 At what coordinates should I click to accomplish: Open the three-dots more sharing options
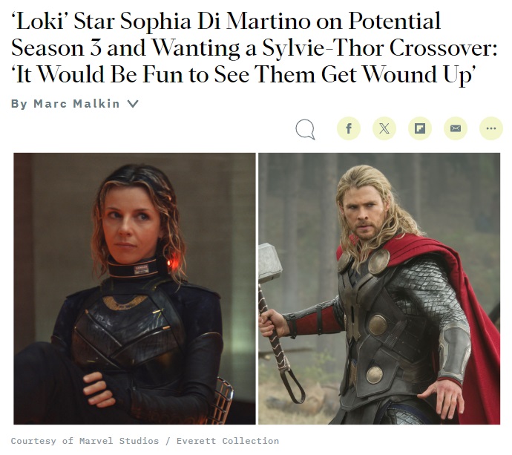[491, 128]
